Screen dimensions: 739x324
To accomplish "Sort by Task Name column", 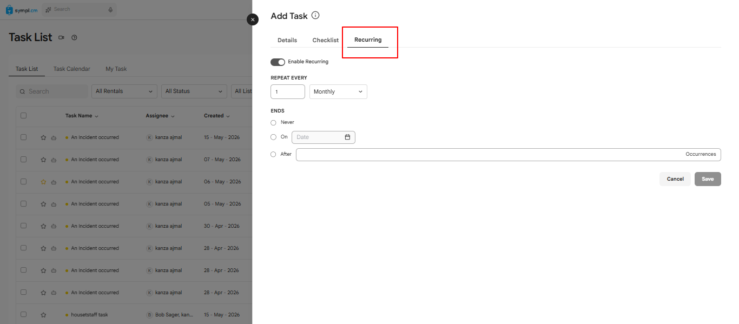I will pyautogui.click(x=82, y=116).
